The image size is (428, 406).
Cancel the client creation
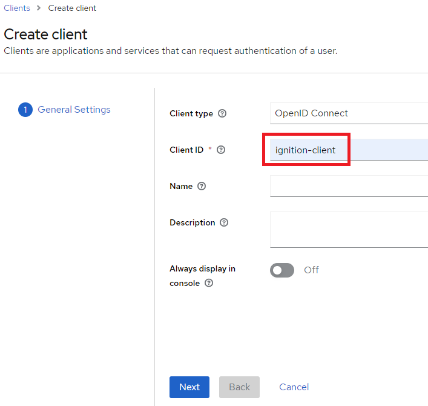[294, 387]
